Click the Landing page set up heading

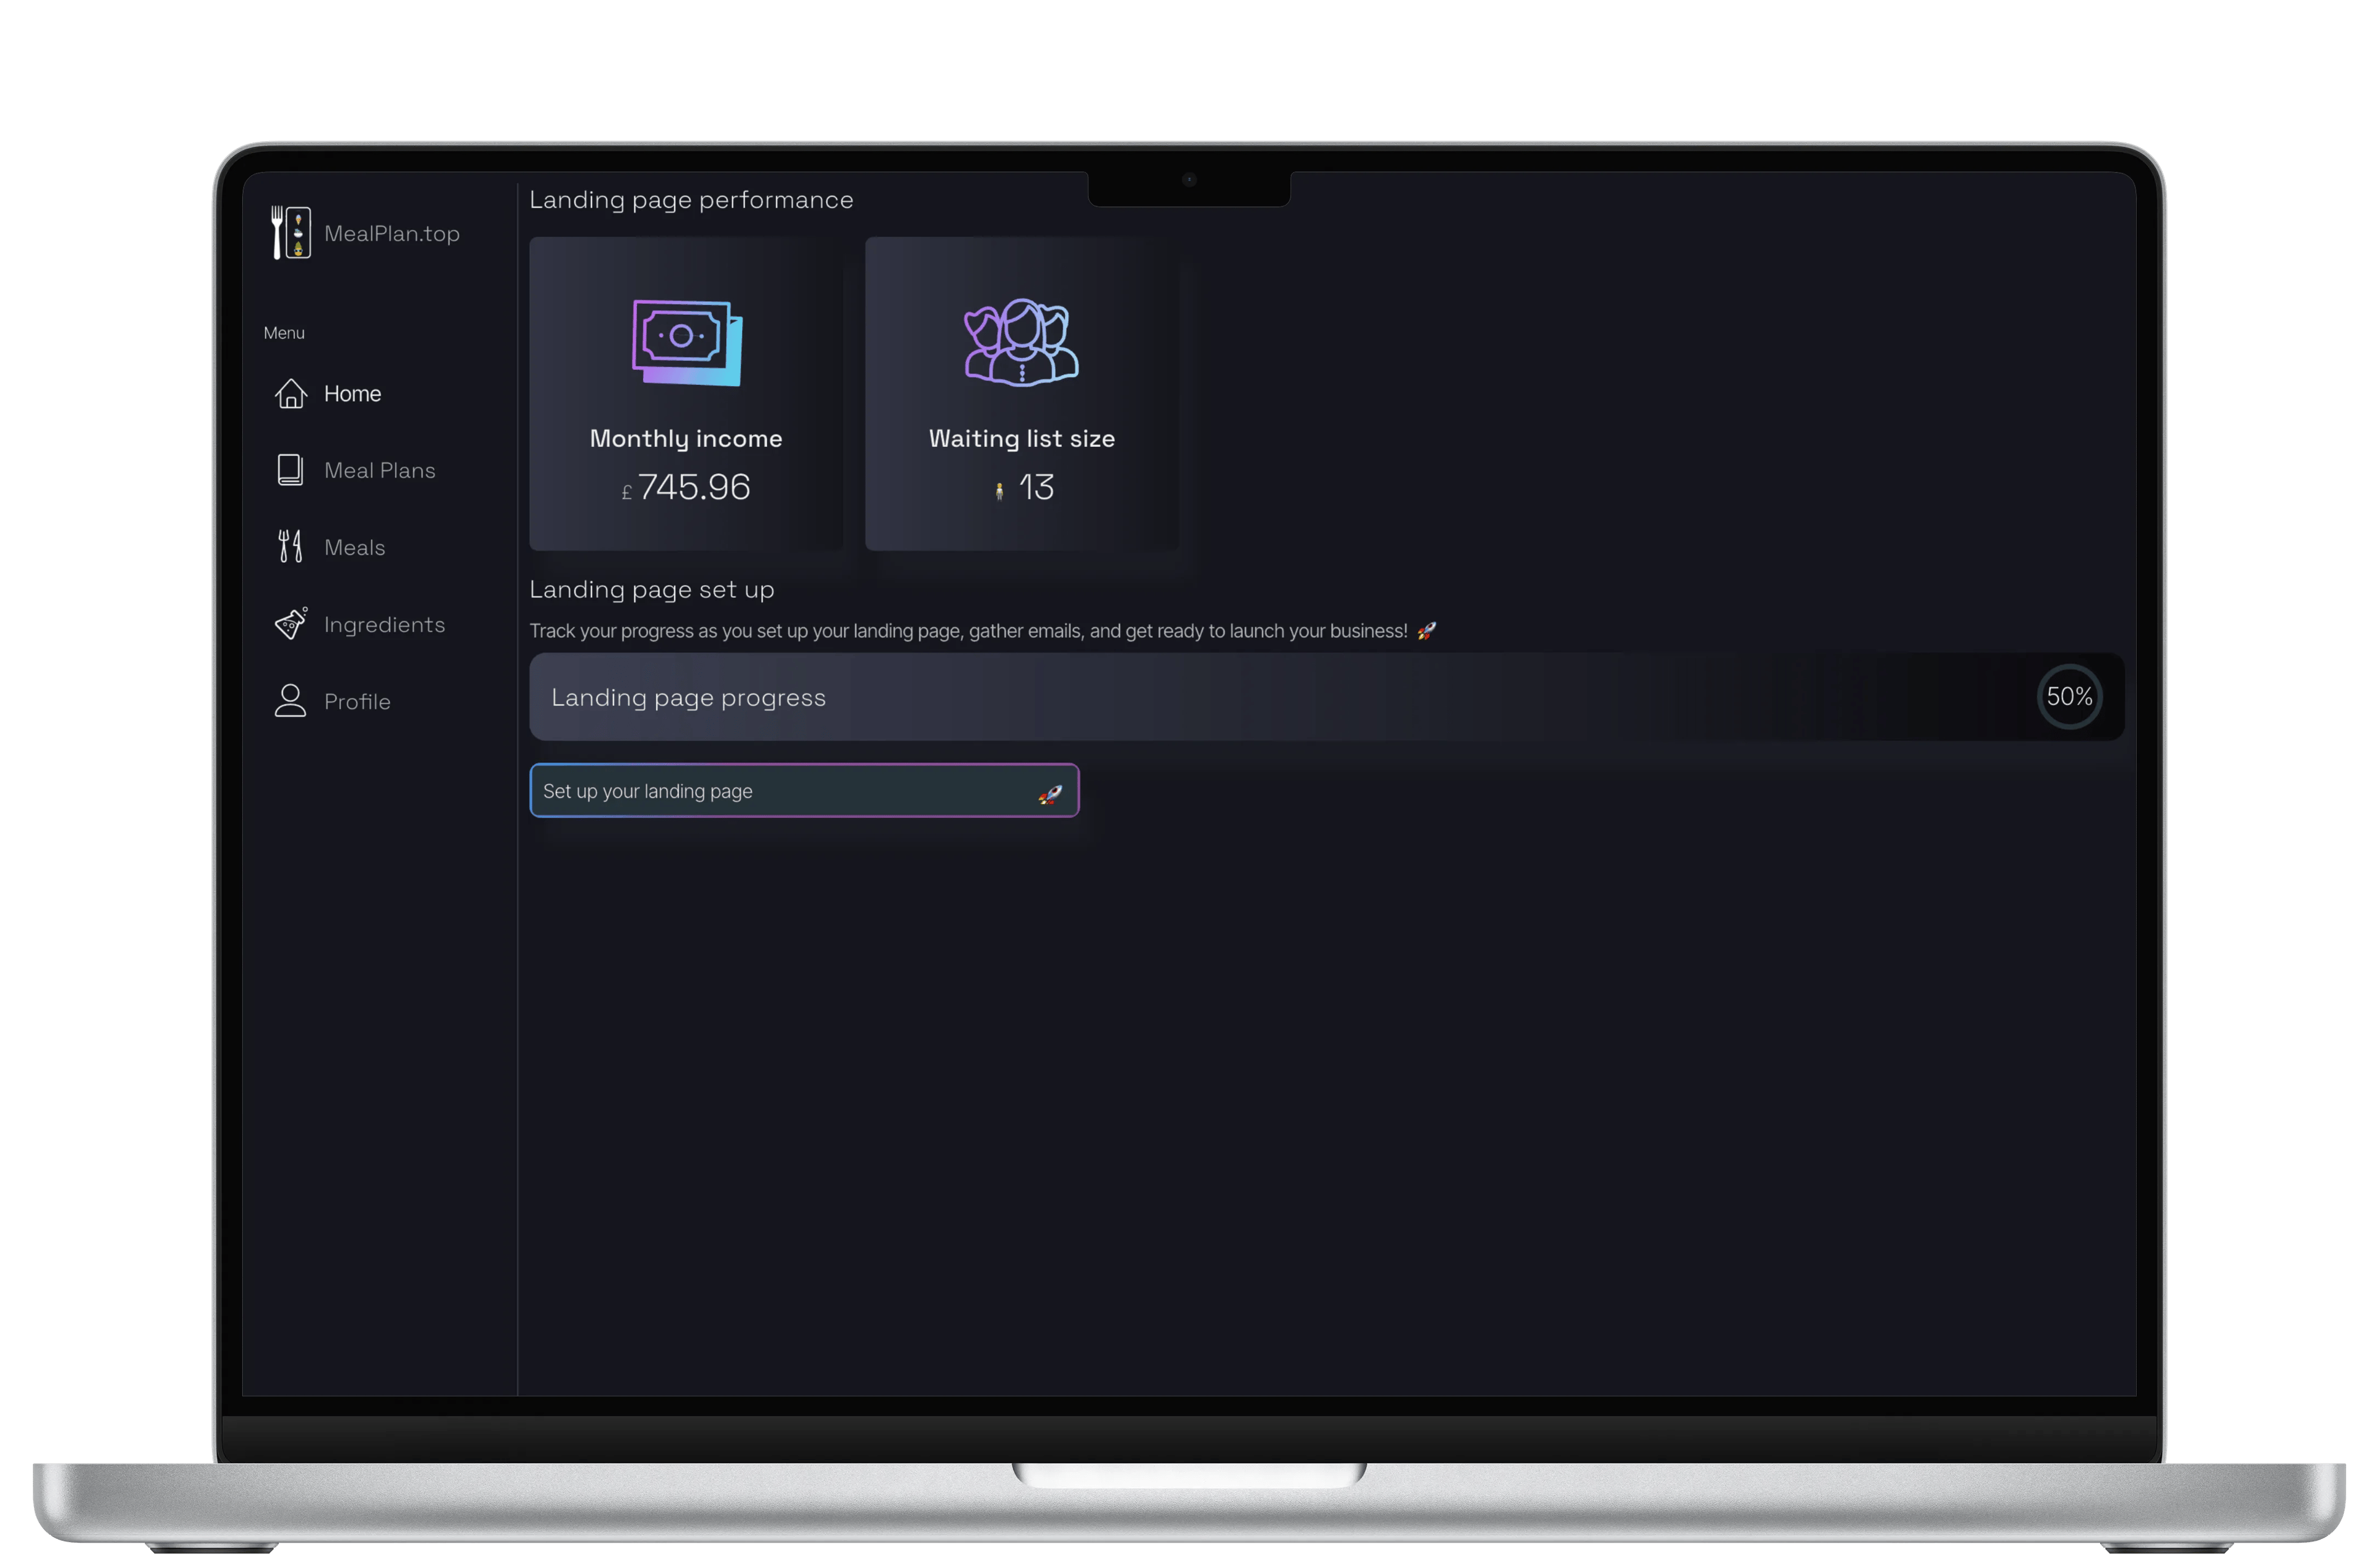tap(652, 590)
